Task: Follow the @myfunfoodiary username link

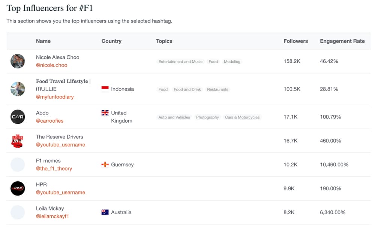Action: [x=55, y=96]
